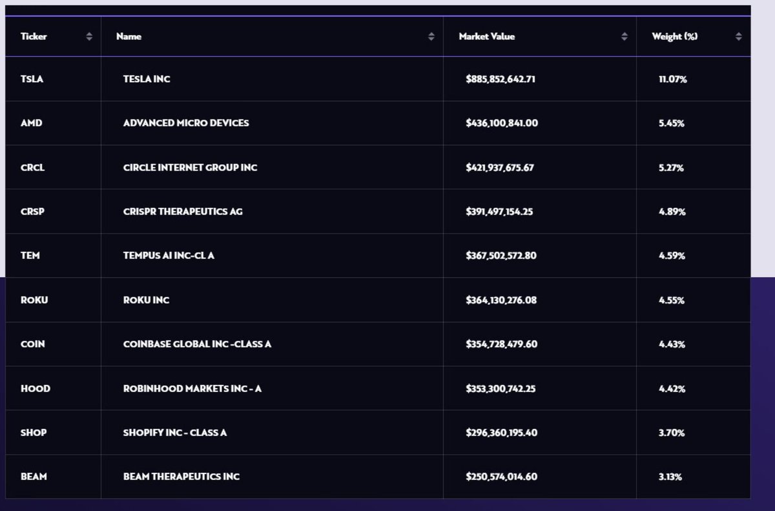Click the 4.42% weight value

[x=672, y=388]
